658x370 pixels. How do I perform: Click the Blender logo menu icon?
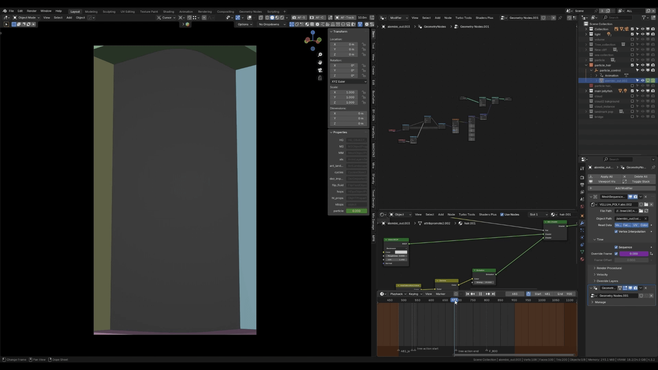pyautogui.click(x=4, y=11)
